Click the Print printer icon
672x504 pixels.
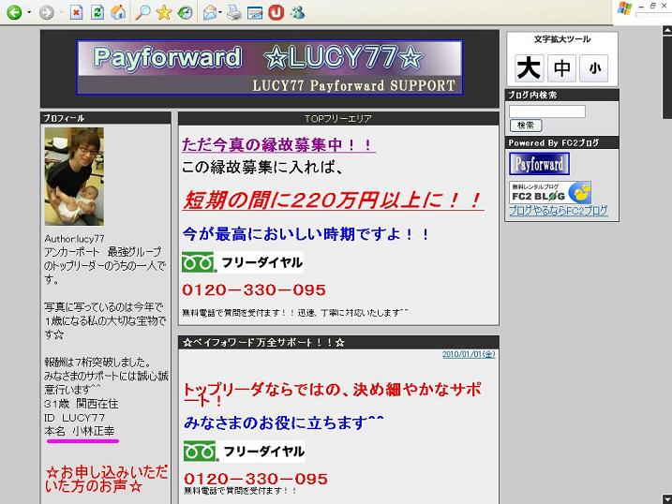234,12
